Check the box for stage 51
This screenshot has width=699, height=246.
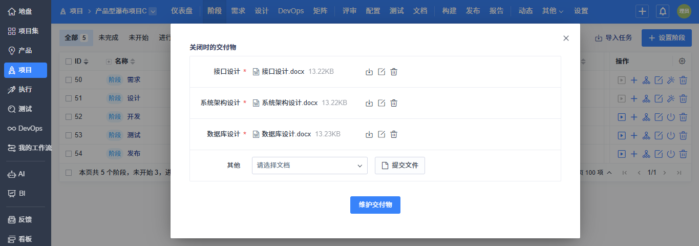(69, 98)
